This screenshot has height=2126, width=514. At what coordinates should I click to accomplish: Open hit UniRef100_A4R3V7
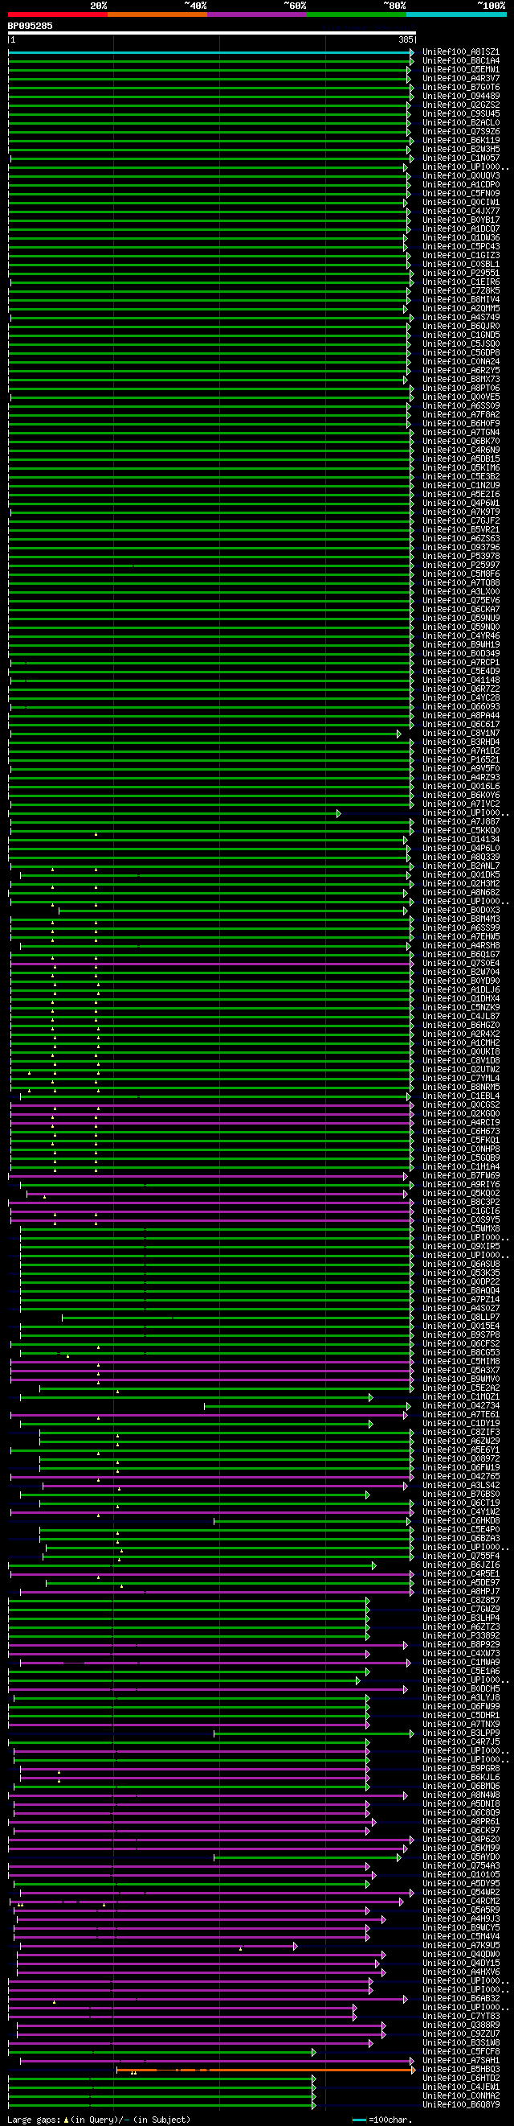(x=461, y=78)
